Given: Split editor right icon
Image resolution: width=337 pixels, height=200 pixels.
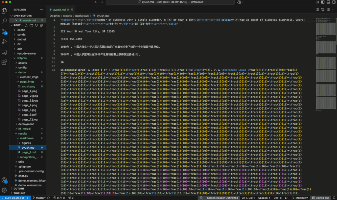Looking at the screenshot, I should [x=328, y=10].
